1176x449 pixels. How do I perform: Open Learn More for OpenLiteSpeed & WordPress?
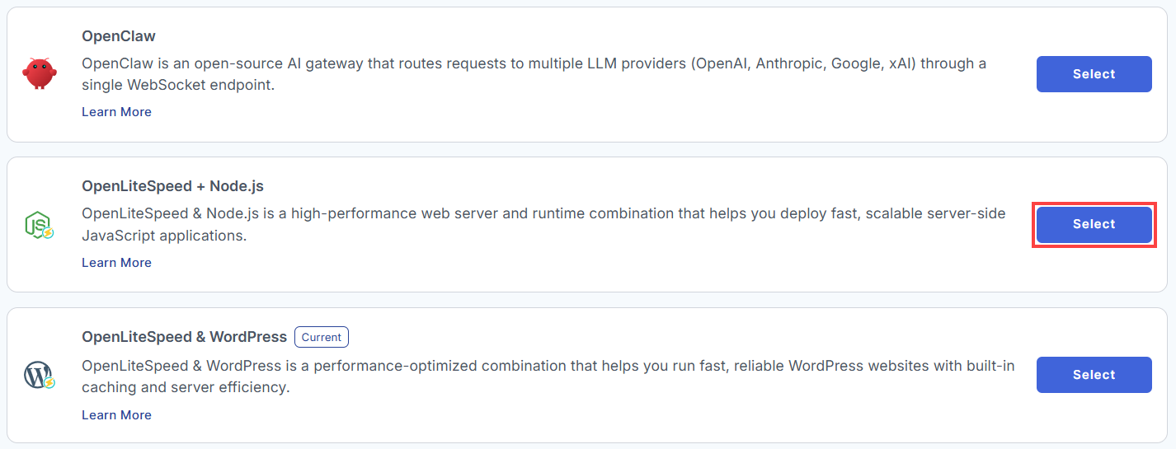tap(116, 415)
